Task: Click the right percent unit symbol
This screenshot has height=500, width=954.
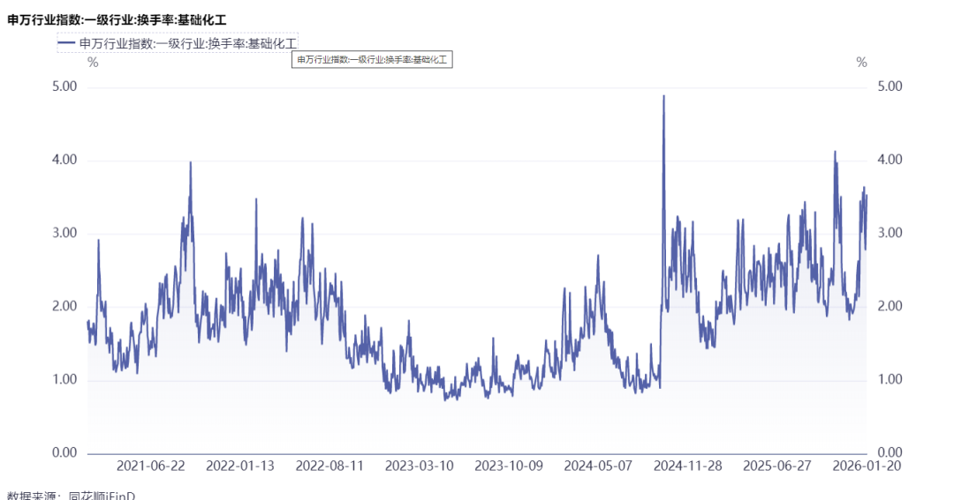Action: [x=861, y=63]
